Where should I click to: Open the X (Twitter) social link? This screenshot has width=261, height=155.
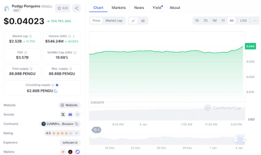coord(63,115)
